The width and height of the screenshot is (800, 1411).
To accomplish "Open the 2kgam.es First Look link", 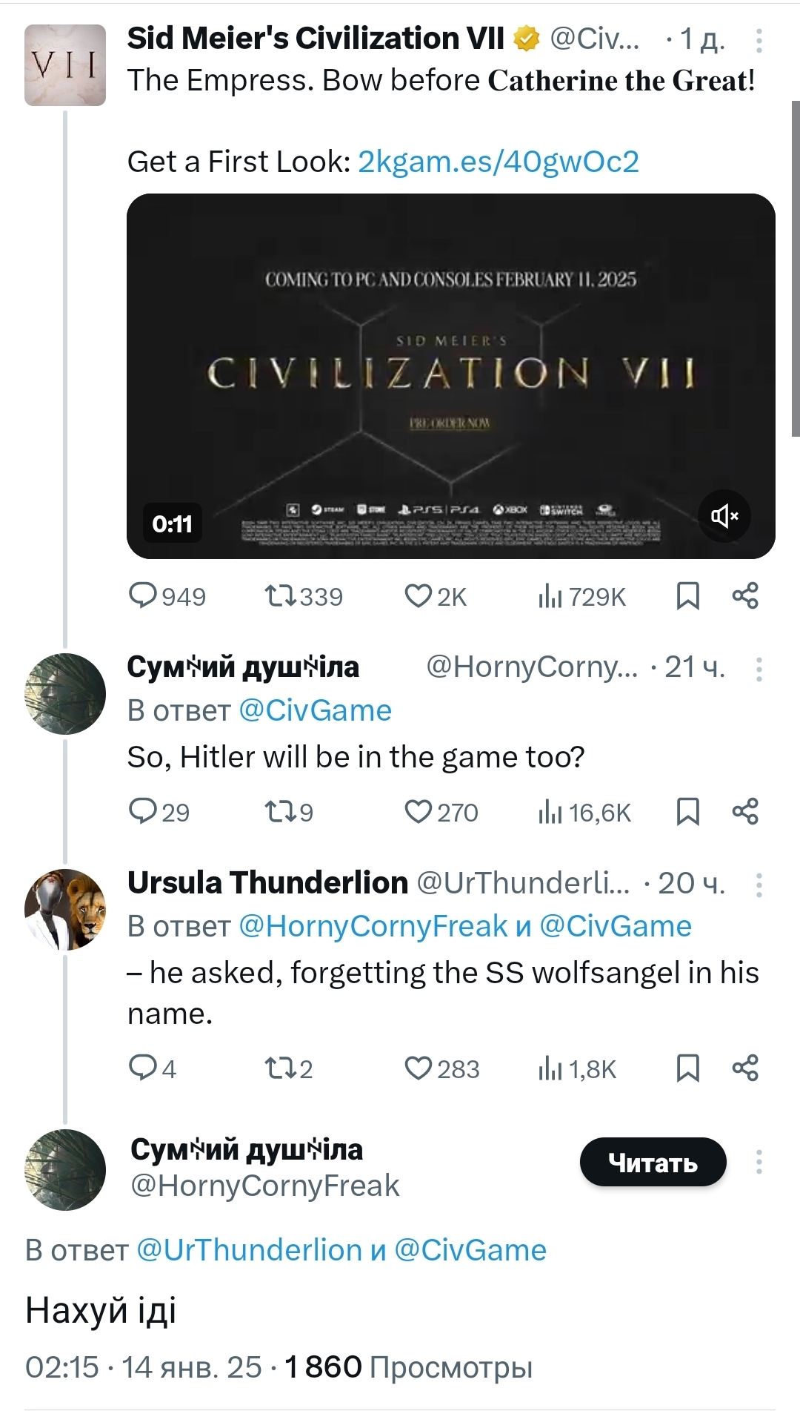I will (x=498, y=162).
